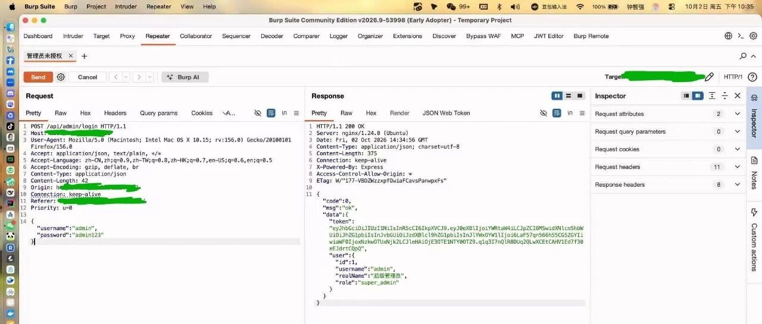This screenshot has width=762, height=324.
Task: Switch to tabbed combined panel layout
Action: pyautogui.click(x=579, y=96)
